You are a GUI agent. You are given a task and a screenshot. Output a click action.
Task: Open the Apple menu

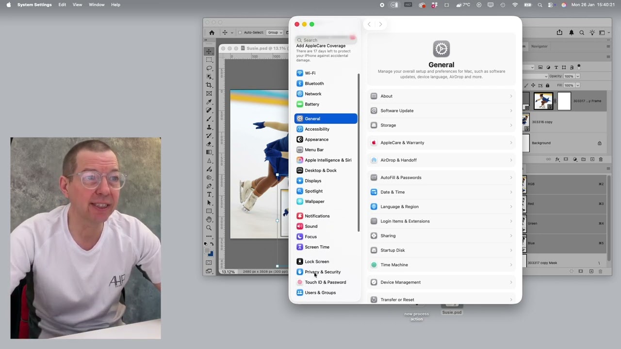click(x=8, y=5)
